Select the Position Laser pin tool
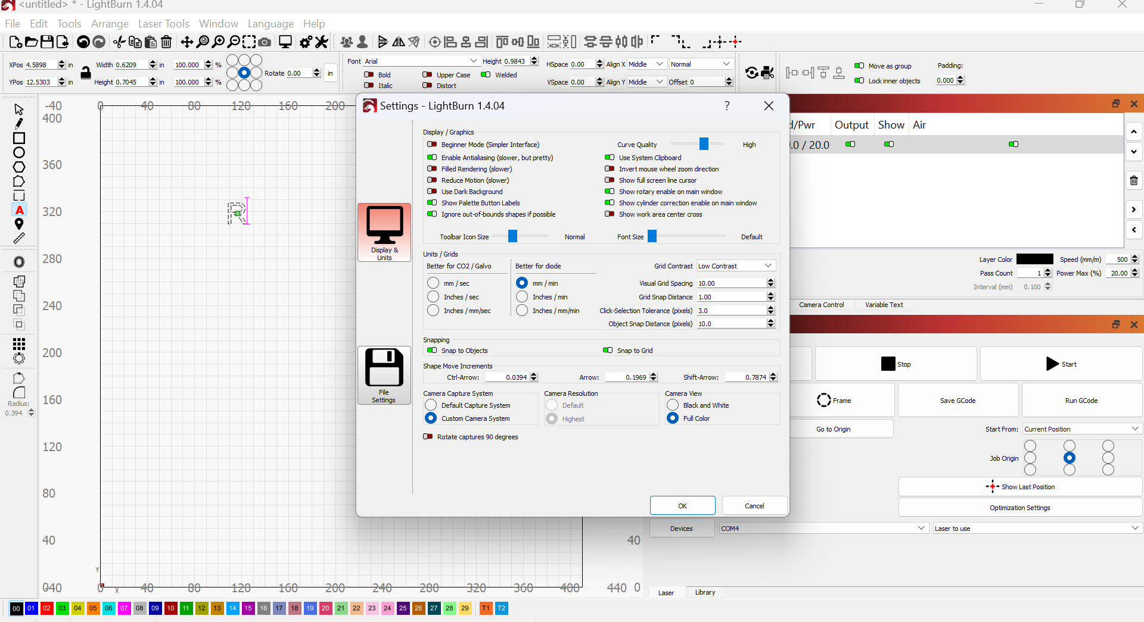This screenshot has height=622, width=1144. [x=18, y=224]
